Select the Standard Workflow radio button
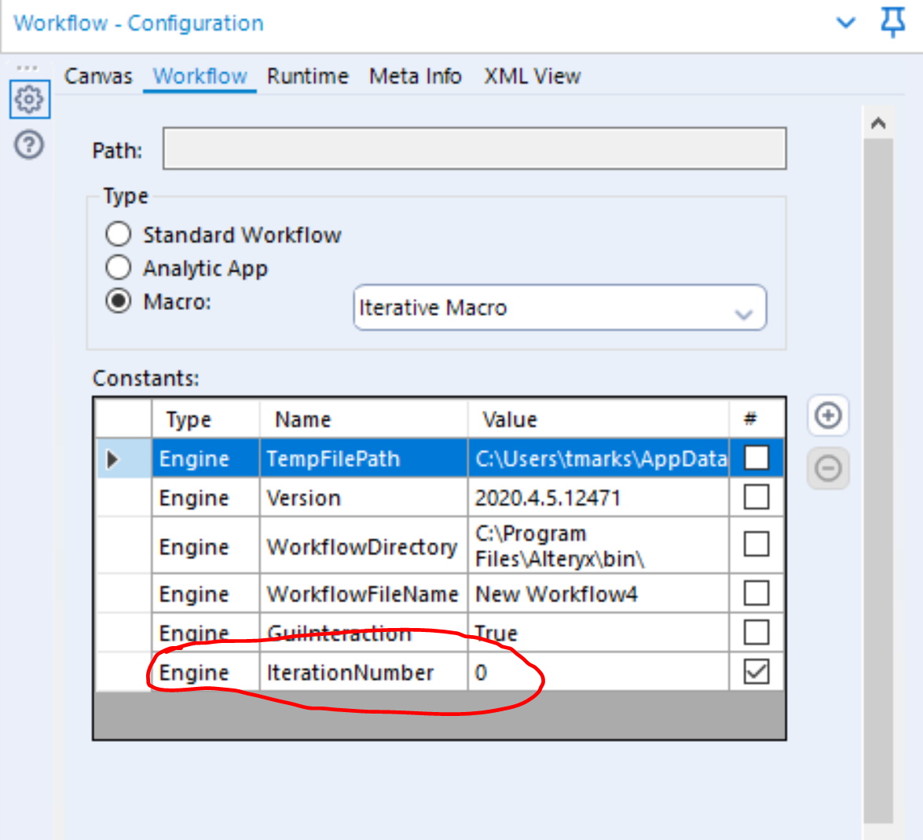Screen dimensions: 923x840 click(119, 233)
